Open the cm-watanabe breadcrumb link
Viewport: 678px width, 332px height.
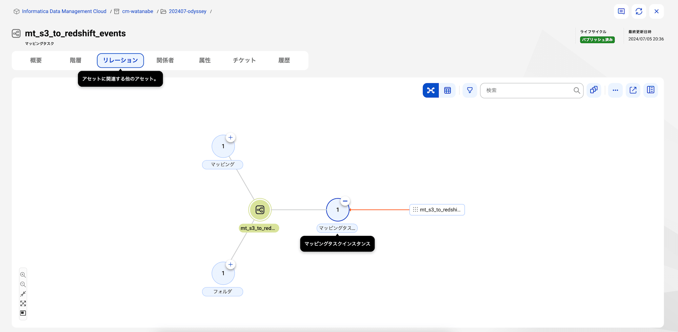point(138,12)
